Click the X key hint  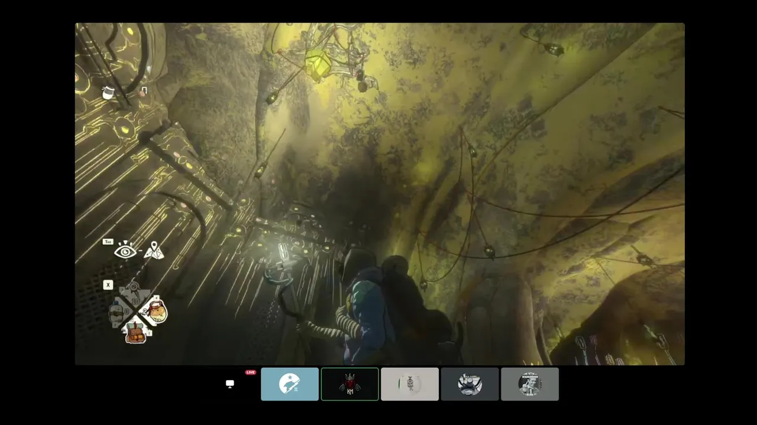(108, 285)
